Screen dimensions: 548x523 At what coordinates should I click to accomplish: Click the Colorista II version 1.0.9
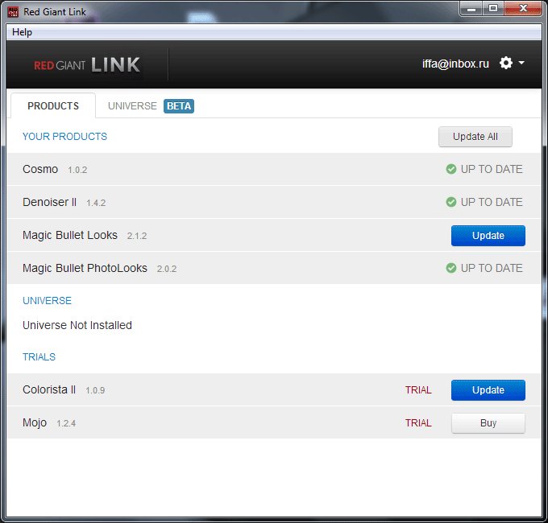click(95, 390)
